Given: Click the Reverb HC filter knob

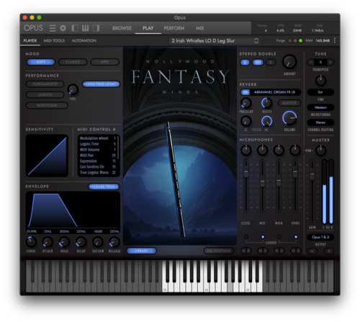Looking at the screenshot, I should [266, 121].
